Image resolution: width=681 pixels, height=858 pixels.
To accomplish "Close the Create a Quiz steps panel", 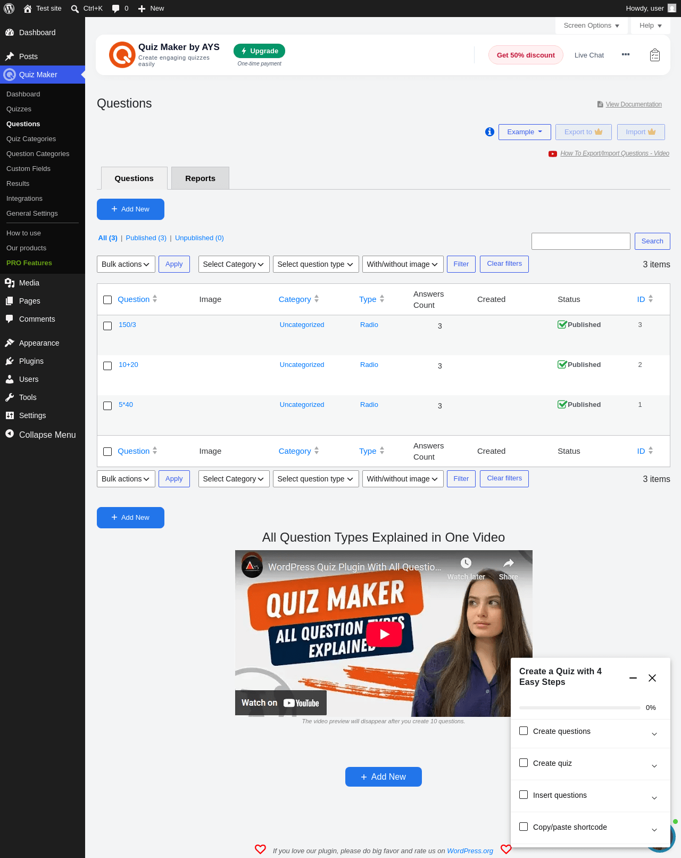I will tap(652, 678).
